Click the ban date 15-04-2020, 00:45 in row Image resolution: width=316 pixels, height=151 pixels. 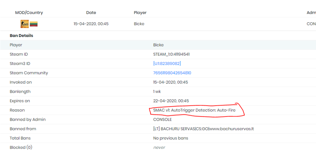pos(91,24)
